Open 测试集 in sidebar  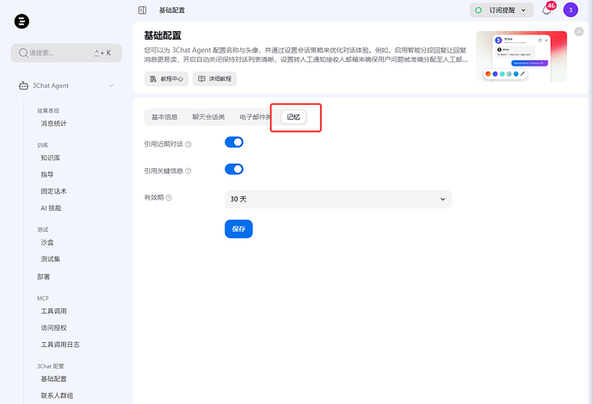50,259
